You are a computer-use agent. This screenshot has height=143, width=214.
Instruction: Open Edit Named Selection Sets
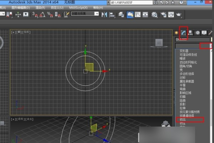(x=66, y=14)
